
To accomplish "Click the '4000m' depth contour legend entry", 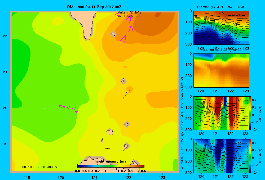I will 52,167.
